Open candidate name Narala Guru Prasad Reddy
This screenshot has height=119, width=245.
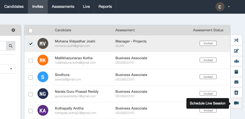pyautogui.click(x=77, y=92)
